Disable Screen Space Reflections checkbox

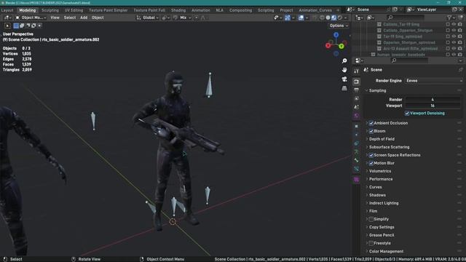(x=371, y=155)
